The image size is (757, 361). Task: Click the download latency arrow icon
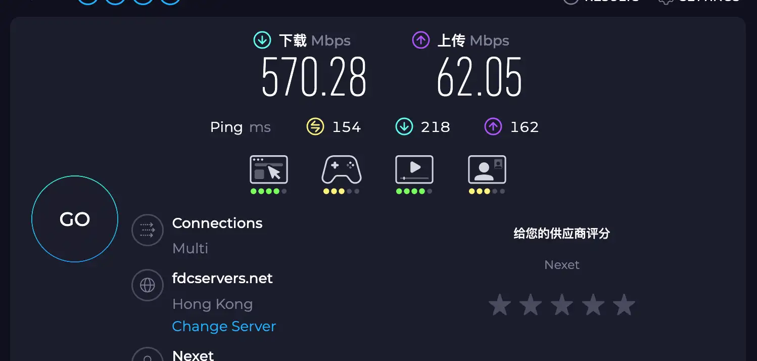click(404, 126)
